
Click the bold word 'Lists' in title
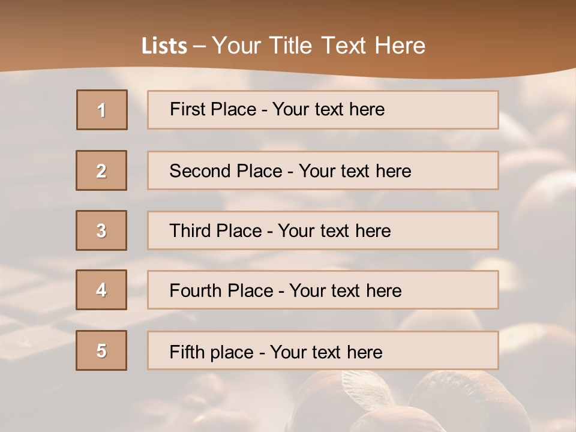click(x=164, y=46)
